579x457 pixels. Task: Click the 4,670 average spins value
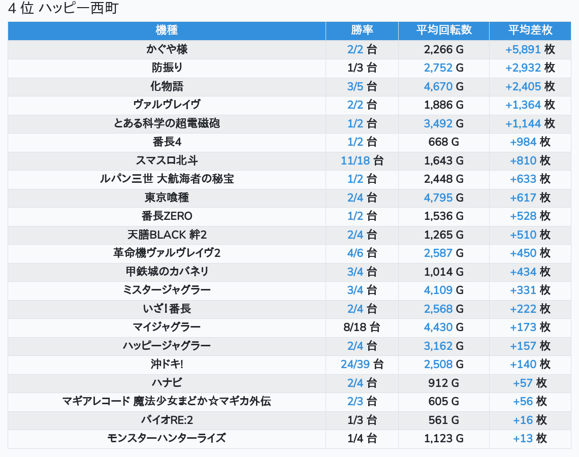click(x=438, y=86)
